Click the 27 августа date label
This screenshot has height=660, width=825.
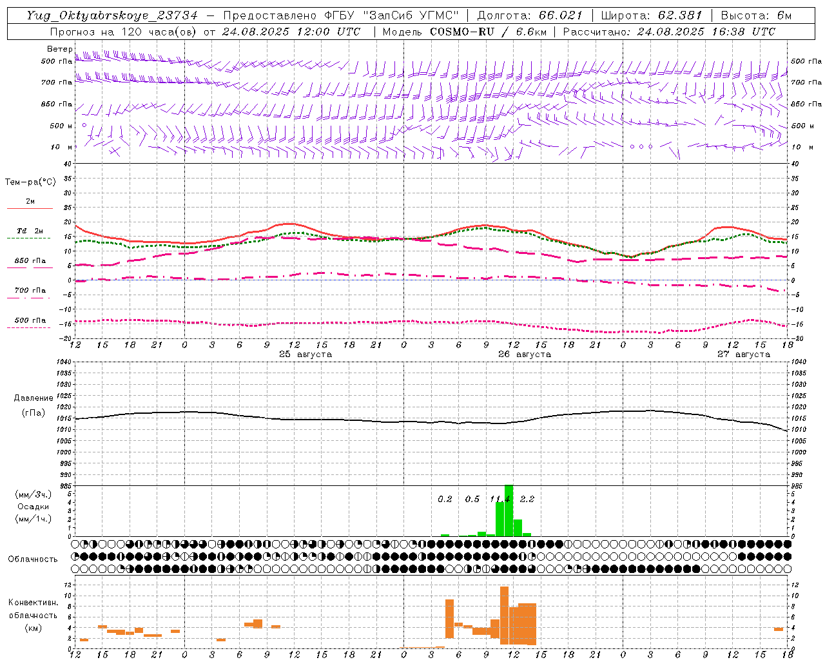click(x=744, y=354)
